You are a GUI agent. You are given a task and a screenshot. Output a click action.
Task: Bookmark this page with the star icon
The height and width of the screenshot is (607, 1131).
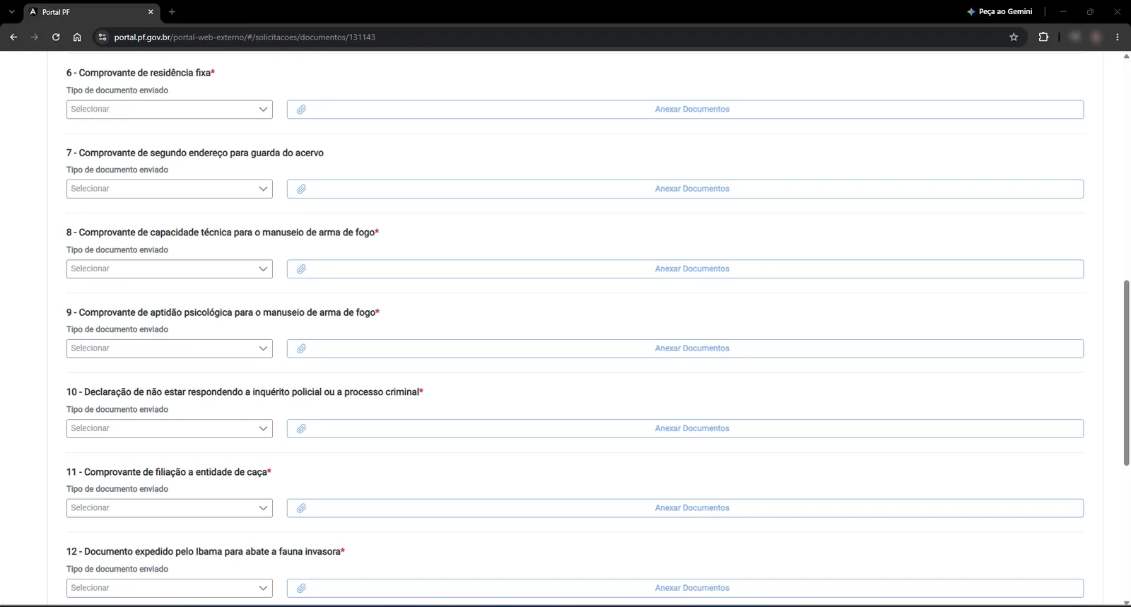pos(1014,37)
